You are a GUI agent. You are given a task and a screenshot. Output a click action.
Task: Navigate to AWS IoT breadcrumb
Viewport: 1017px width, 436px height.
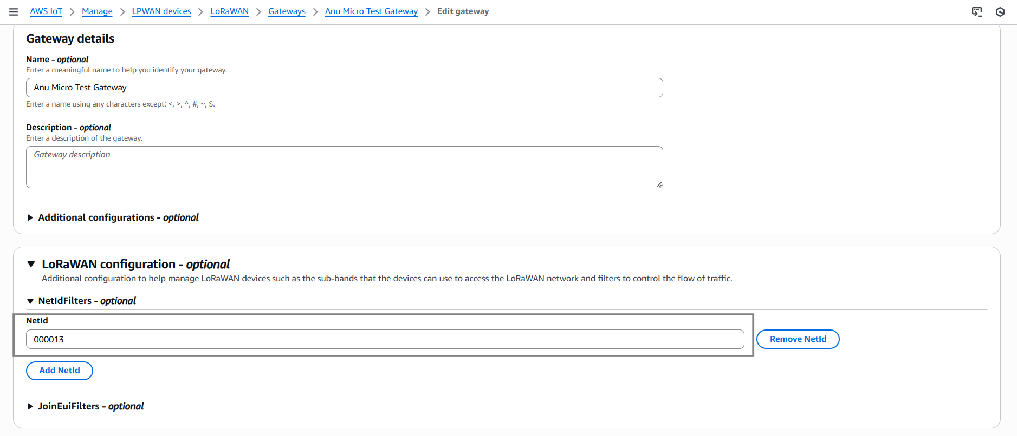coord(46,11)
